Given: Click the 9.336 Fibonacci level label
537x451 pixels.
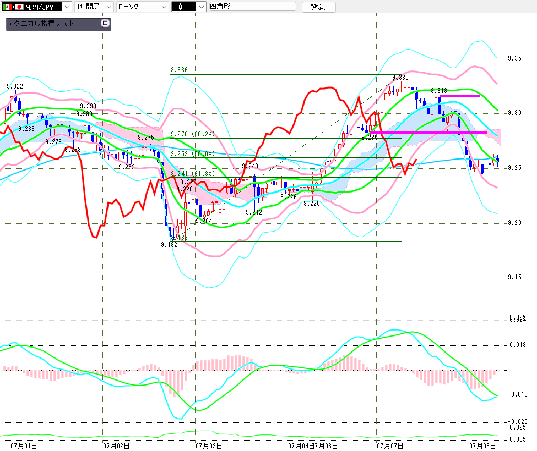Looking at the screenshot, I should [179, 70].
